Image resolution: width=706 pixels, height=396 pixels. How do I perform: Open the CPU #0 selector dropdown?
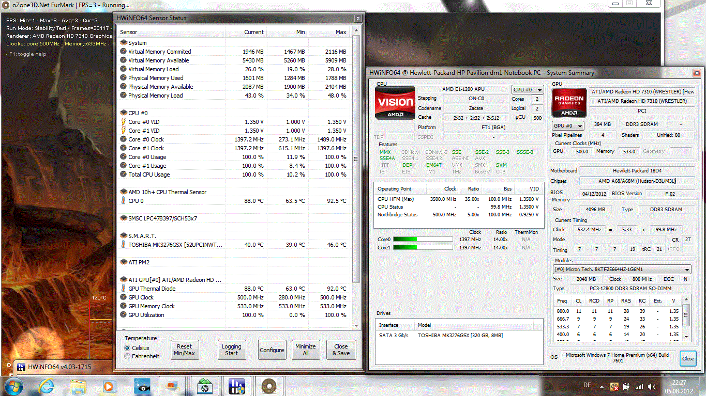(x=528, y=89)
